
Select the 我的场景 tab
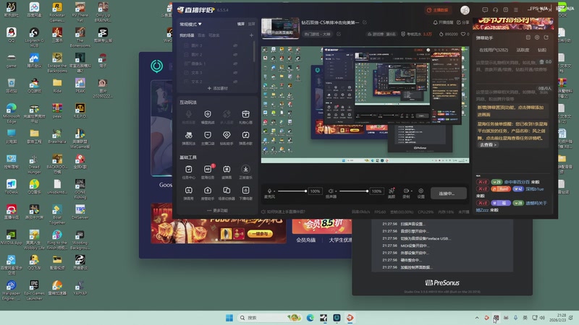pyautogui.click(x=187, y=35)
